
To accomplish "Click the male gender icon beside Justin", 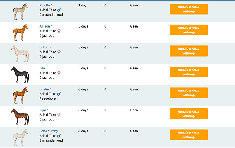I will pyautogui.click(x=59, y=94).
